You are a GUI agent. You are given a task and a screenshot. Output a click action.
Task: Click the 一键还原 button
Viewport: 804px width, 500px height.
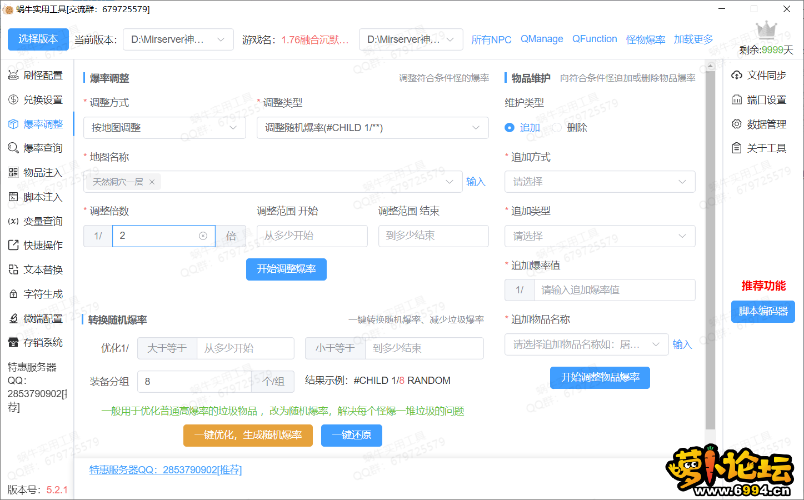click(352, 435)
